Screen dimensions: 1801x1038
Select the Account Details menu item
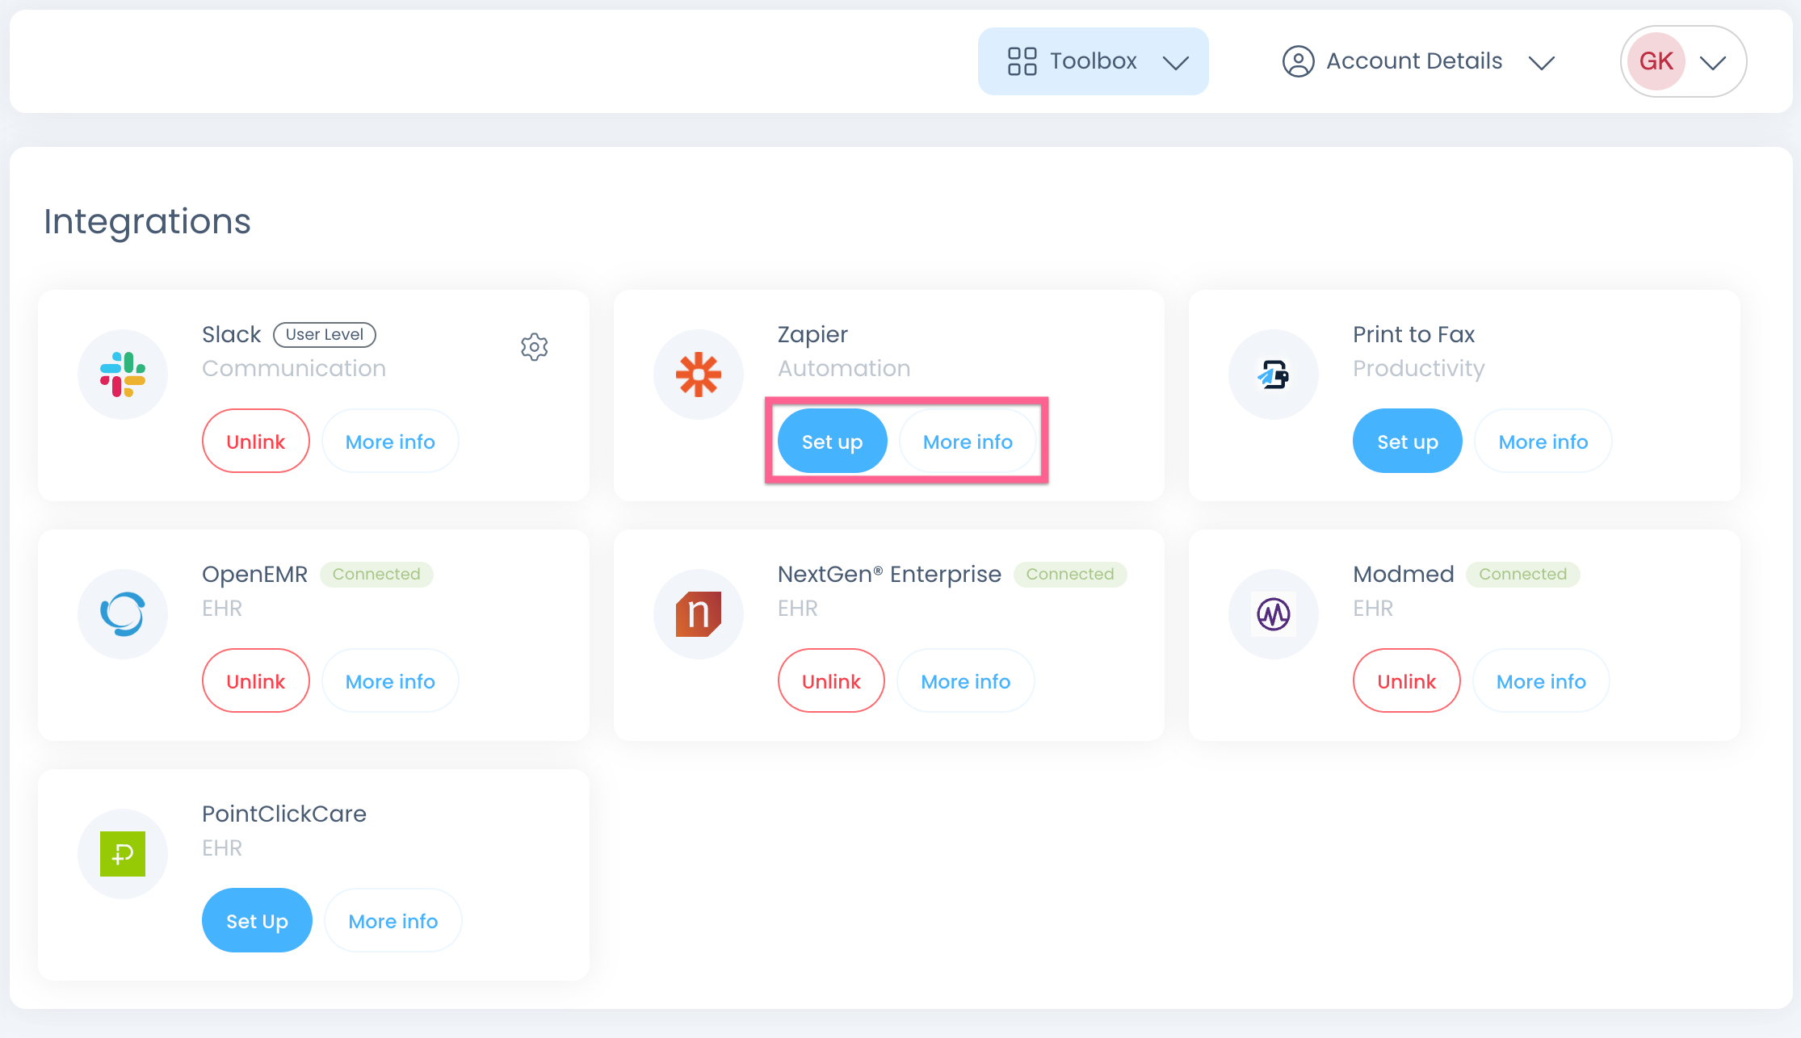pos(1413,61)
